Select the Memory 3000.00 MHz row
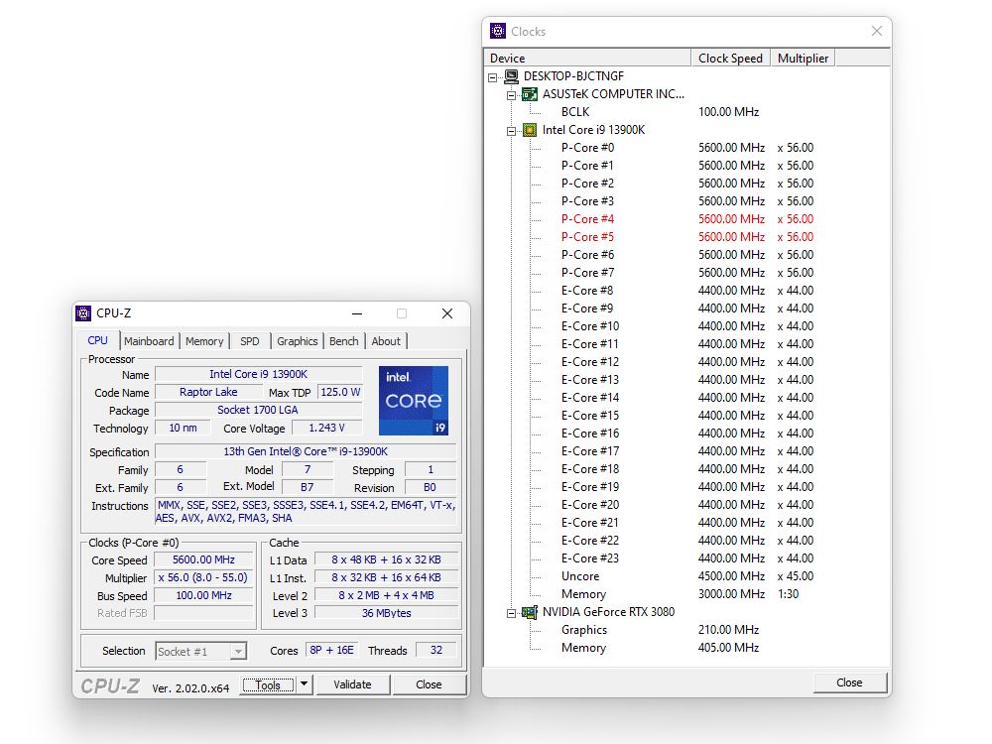Screen dimensions: 992x744 (687, 594)
